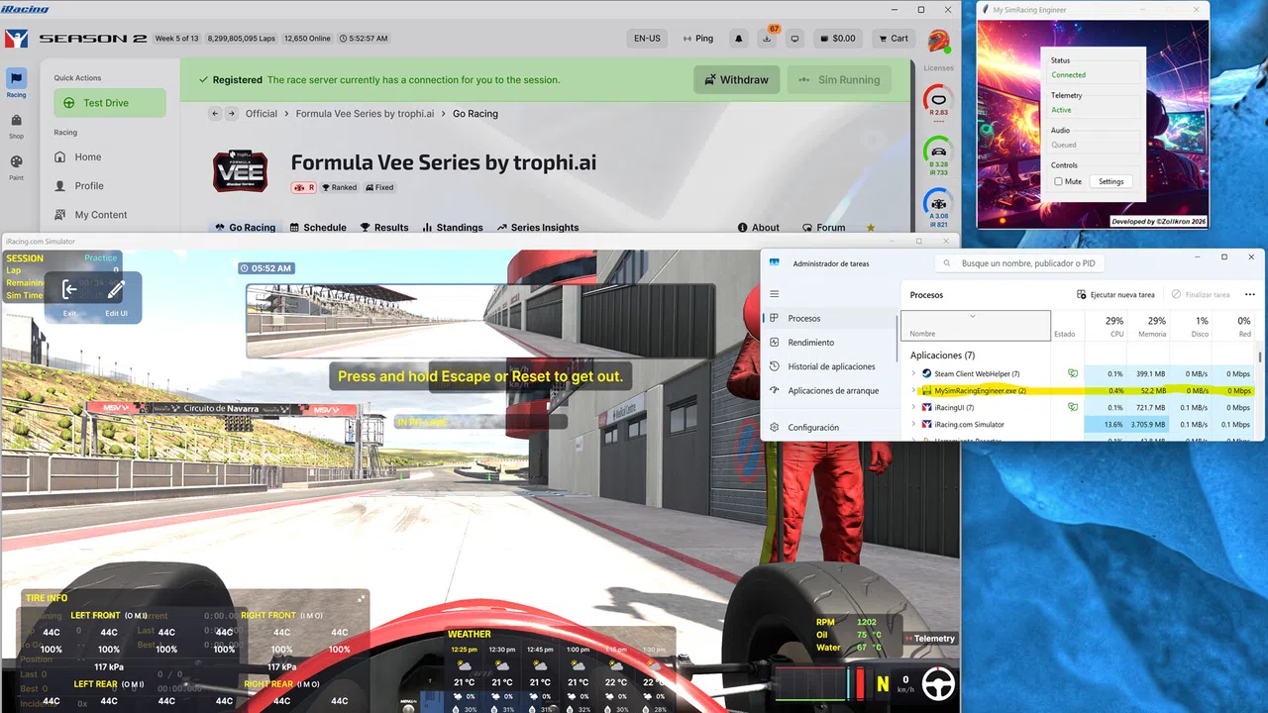Image resolution: width=1268 pixels, height=713 pixels.
Task: Sort processes by Disco column
Action: point(1192,326)
